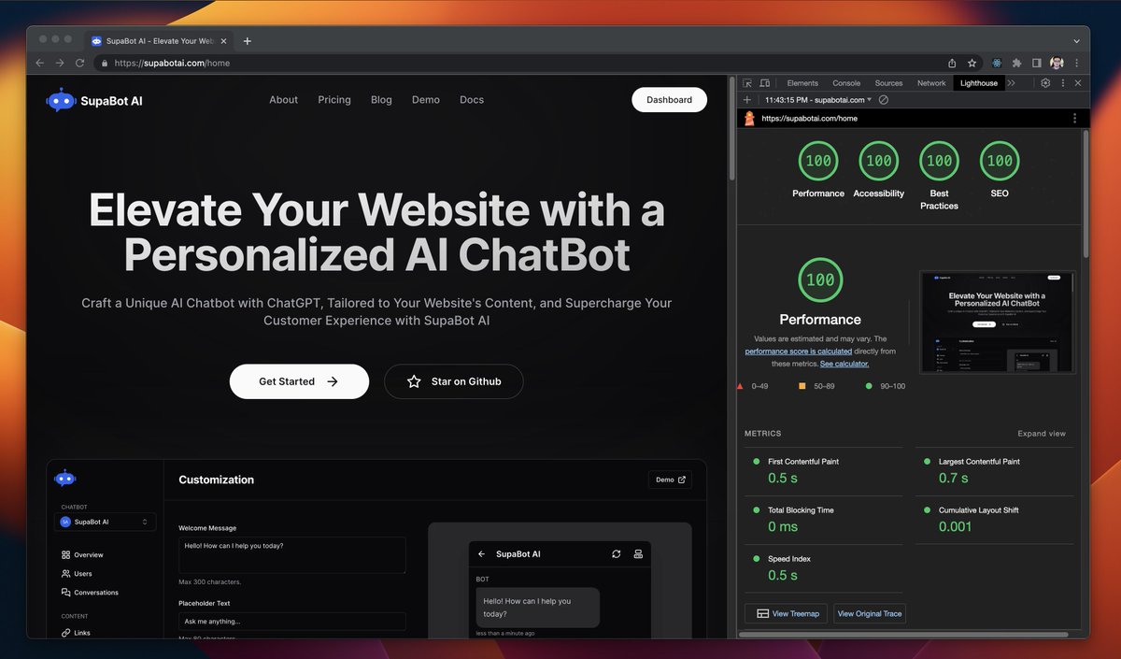Switch to the Console tab
The image size is (1121, 659).
tap(846, 83)
